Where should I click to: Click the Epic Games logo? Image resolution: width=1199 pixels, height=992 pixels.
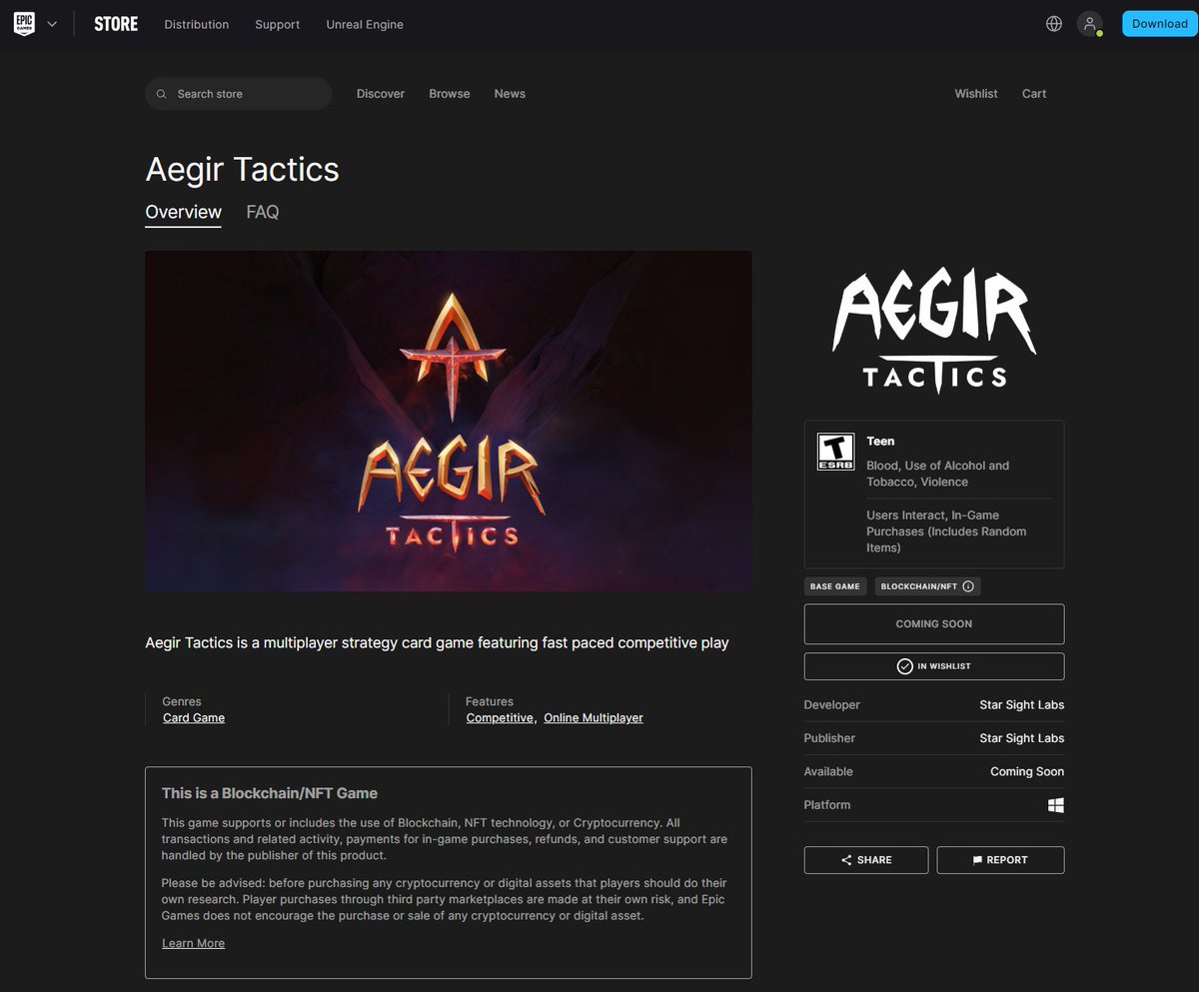[x=23, y=23]
